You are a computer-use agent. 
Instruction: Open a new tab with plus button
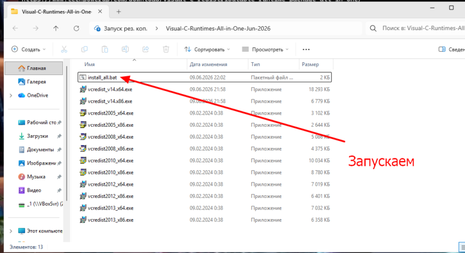tap(119, 12)
